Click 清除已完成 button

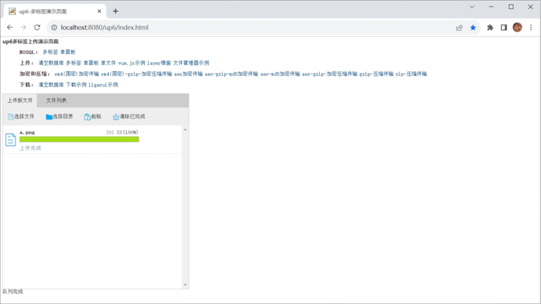129,117
